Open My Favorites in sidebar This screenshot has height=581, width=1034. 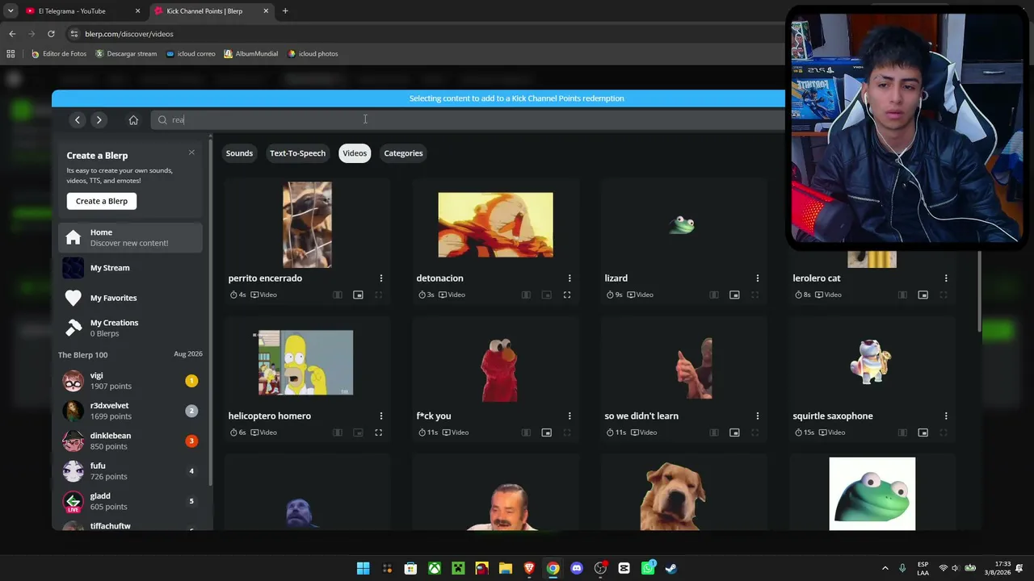(x=130, y=298)
